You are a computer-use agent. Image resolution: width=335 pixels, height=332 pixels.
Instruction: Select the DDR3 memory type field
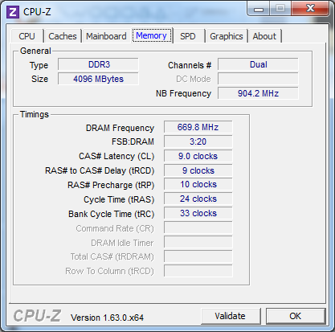tap(98, 64)
